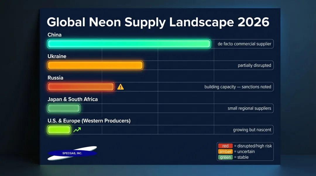Select the orange Ukraine supply bar

(x=95, y=65)
